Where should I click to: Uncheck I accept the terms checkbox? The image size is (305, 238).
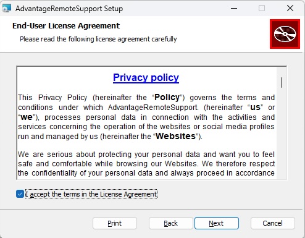tap(20, 194)
